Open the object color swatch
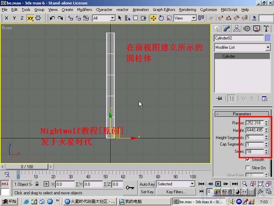The width and height of the screenshot is (274, 206). coord(268,38)
